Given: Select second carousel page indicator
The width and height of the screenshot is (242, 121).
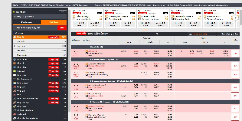Looking at the screenshot, I should coord(150,30).
